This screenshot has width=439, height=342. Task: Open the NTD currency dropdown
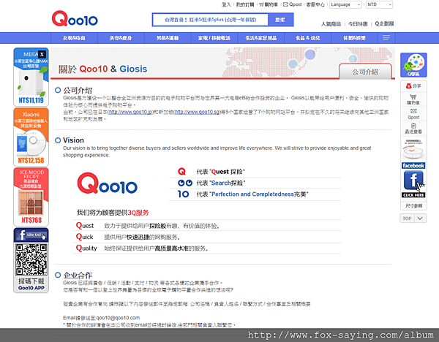tap(379, 4)
